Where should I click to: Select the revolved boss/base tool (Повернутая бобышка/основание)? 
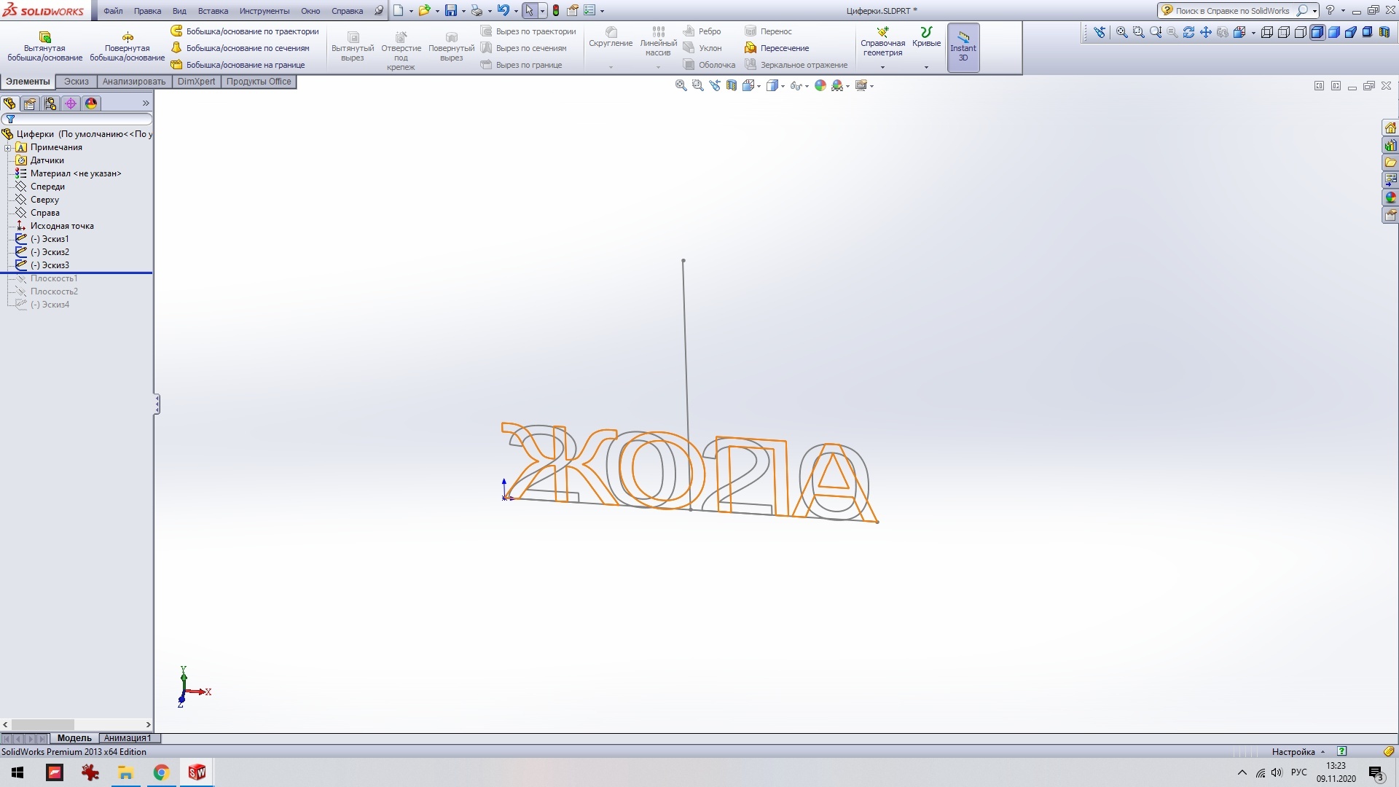tap(128, 46)
